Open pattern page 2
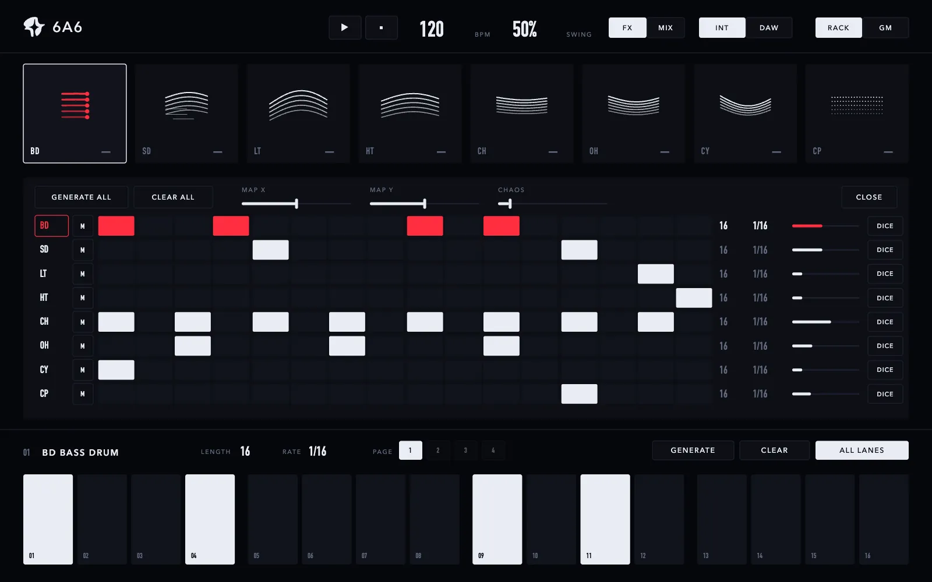The width and height of the screenshot is (932, 582). point(438,450)
